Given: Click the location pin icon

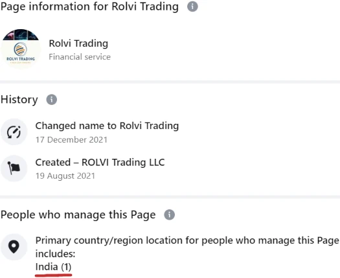Looking at the screenshot, I should pos(14,247).
